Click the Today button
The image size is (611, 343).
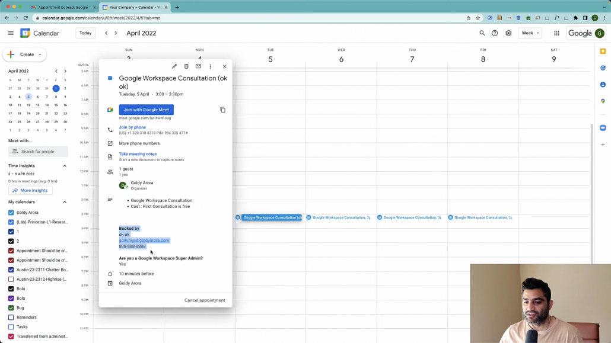click(x=85, y=33)
